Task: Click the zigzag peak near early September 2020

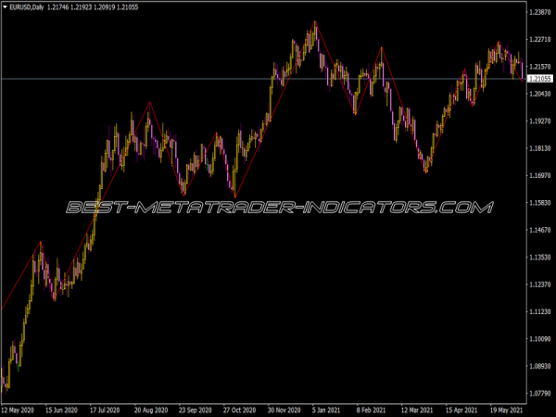Action: 149,102
